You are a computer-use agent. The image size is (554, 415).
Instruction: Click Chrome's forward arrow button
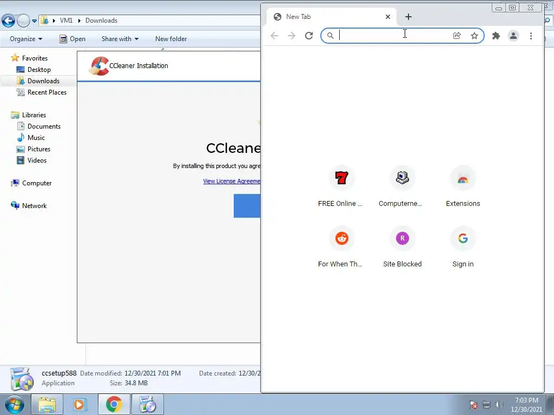[x=292, y=36]
